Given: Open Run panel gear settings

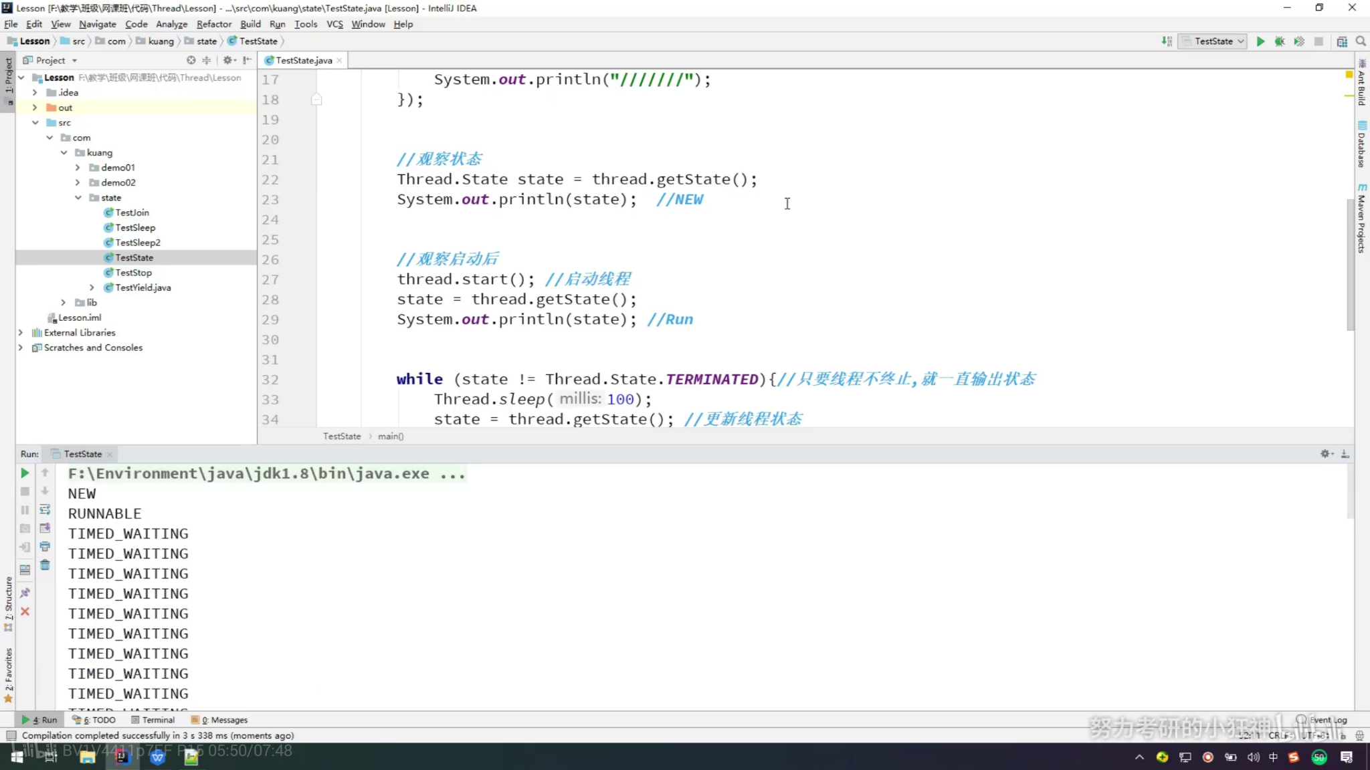Looking at the screenshot, I should click(x=1327, y=454).
